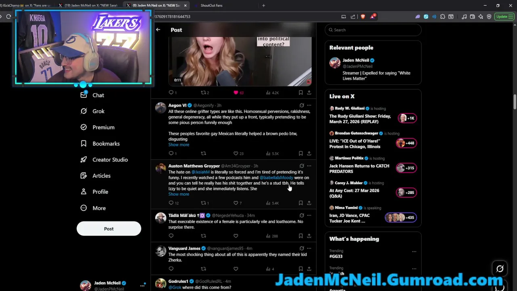Open @JxsiahM mention link
The image size is (517, 291).
click(x=200, y=172)
